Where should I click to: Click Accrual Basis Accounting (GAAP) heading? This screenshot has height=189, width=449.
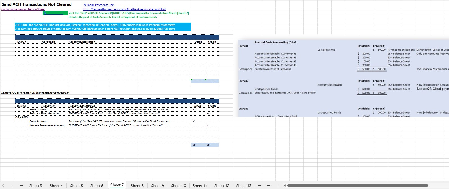click(276, 42)
